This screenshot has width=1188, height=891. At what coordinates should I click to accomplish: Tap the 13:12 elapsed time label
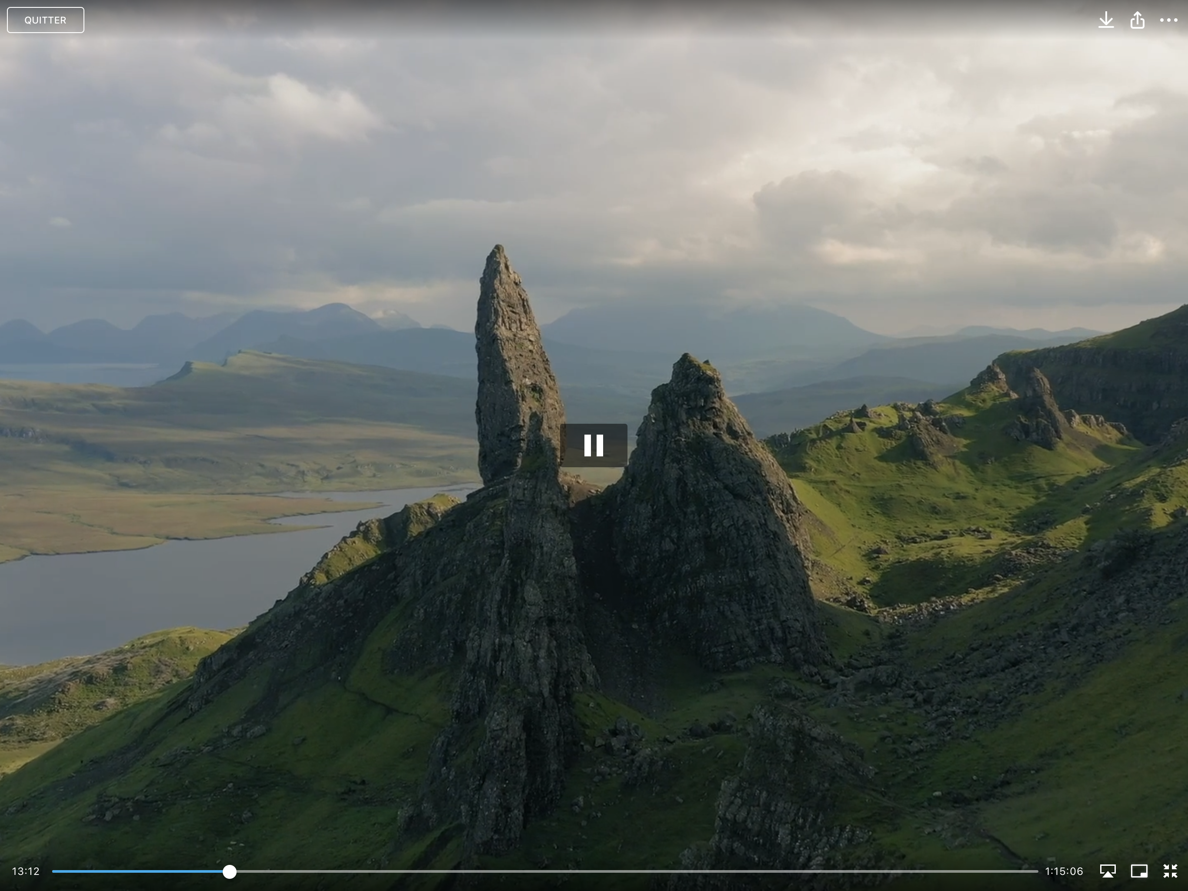click(26, 872)
